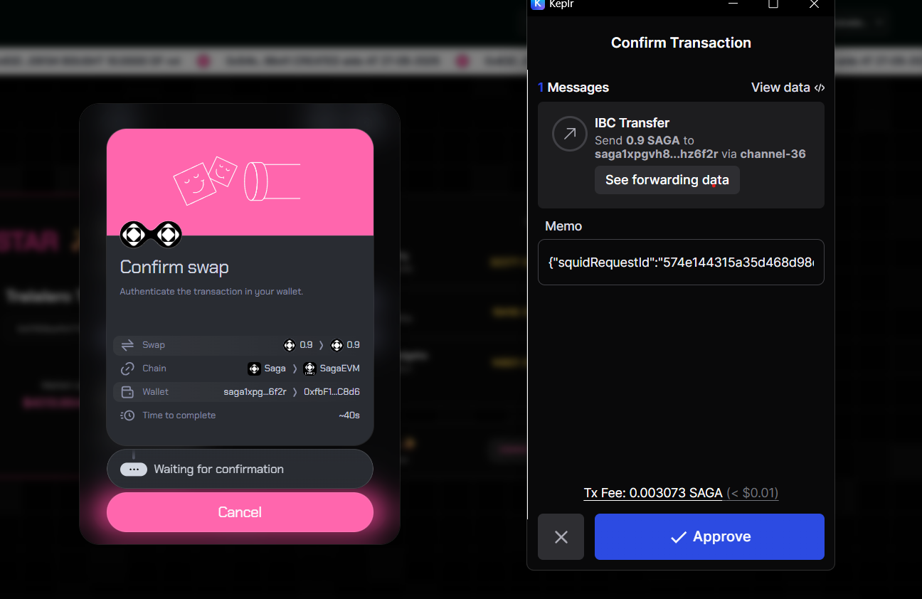This screenshot has height=599, width=922.
Task: Click the channel-36 text in transfer details
Action: tap(773, 154)
